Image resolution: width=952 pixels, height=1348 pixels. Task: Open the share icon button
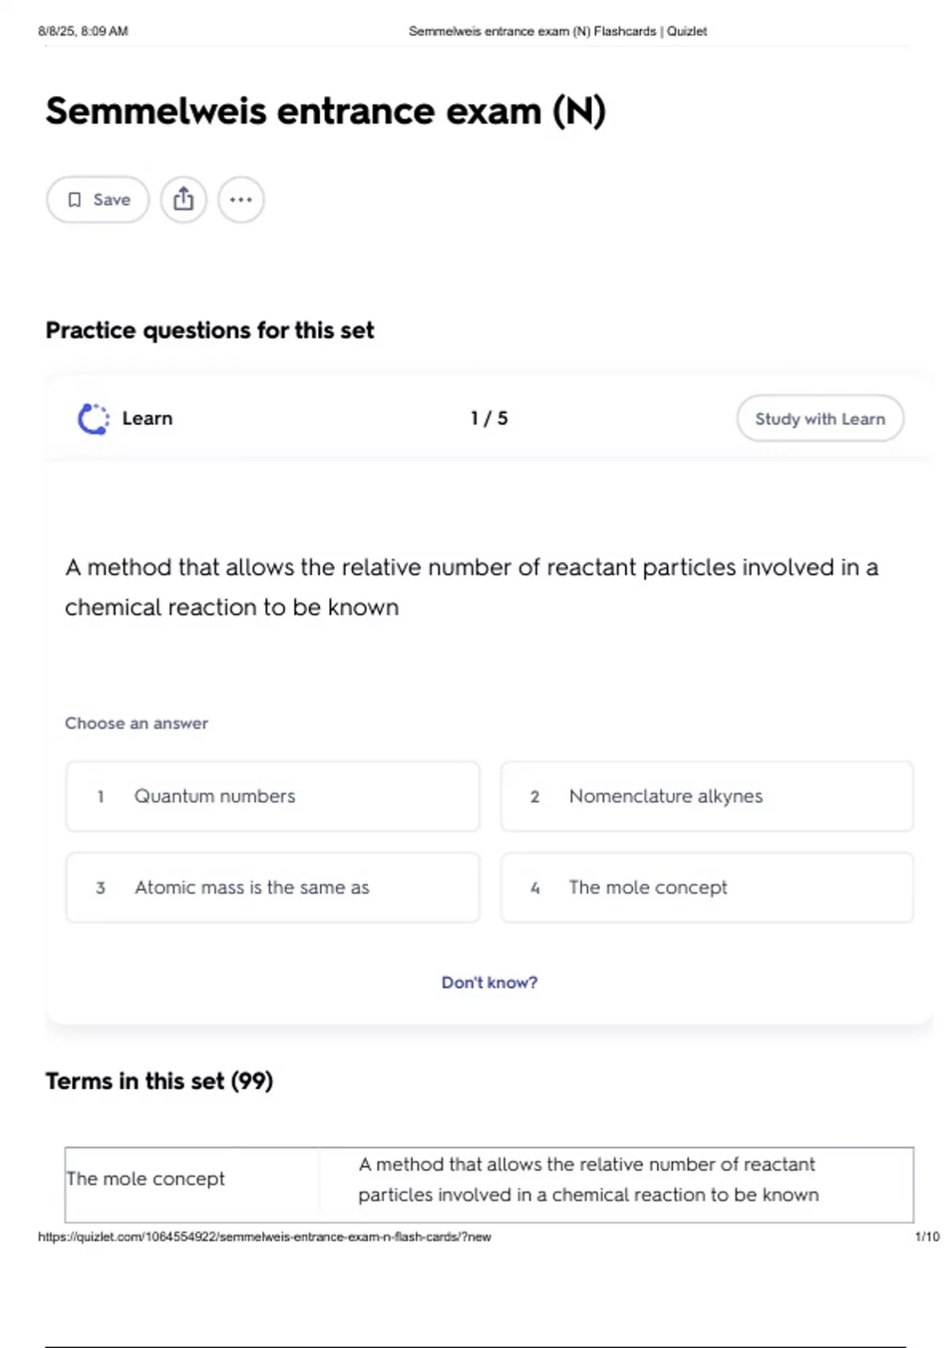point(183,200)
